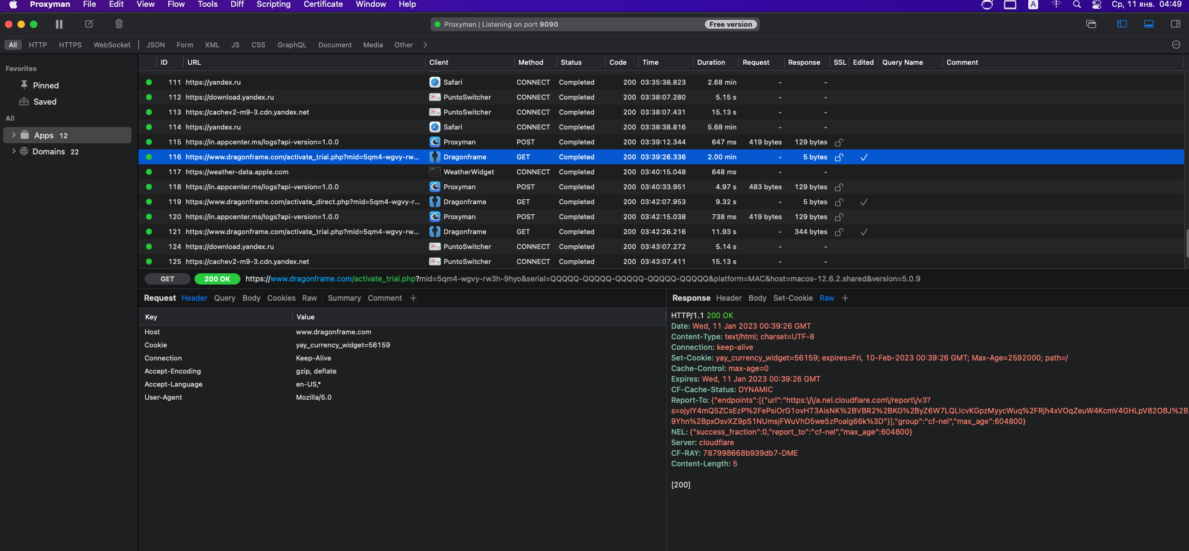Image resolution: width=1189 pixels, height=551 pixels.
Task: Select the User-Agent header row
Action: pyautogui.click(x=402, y=397)
